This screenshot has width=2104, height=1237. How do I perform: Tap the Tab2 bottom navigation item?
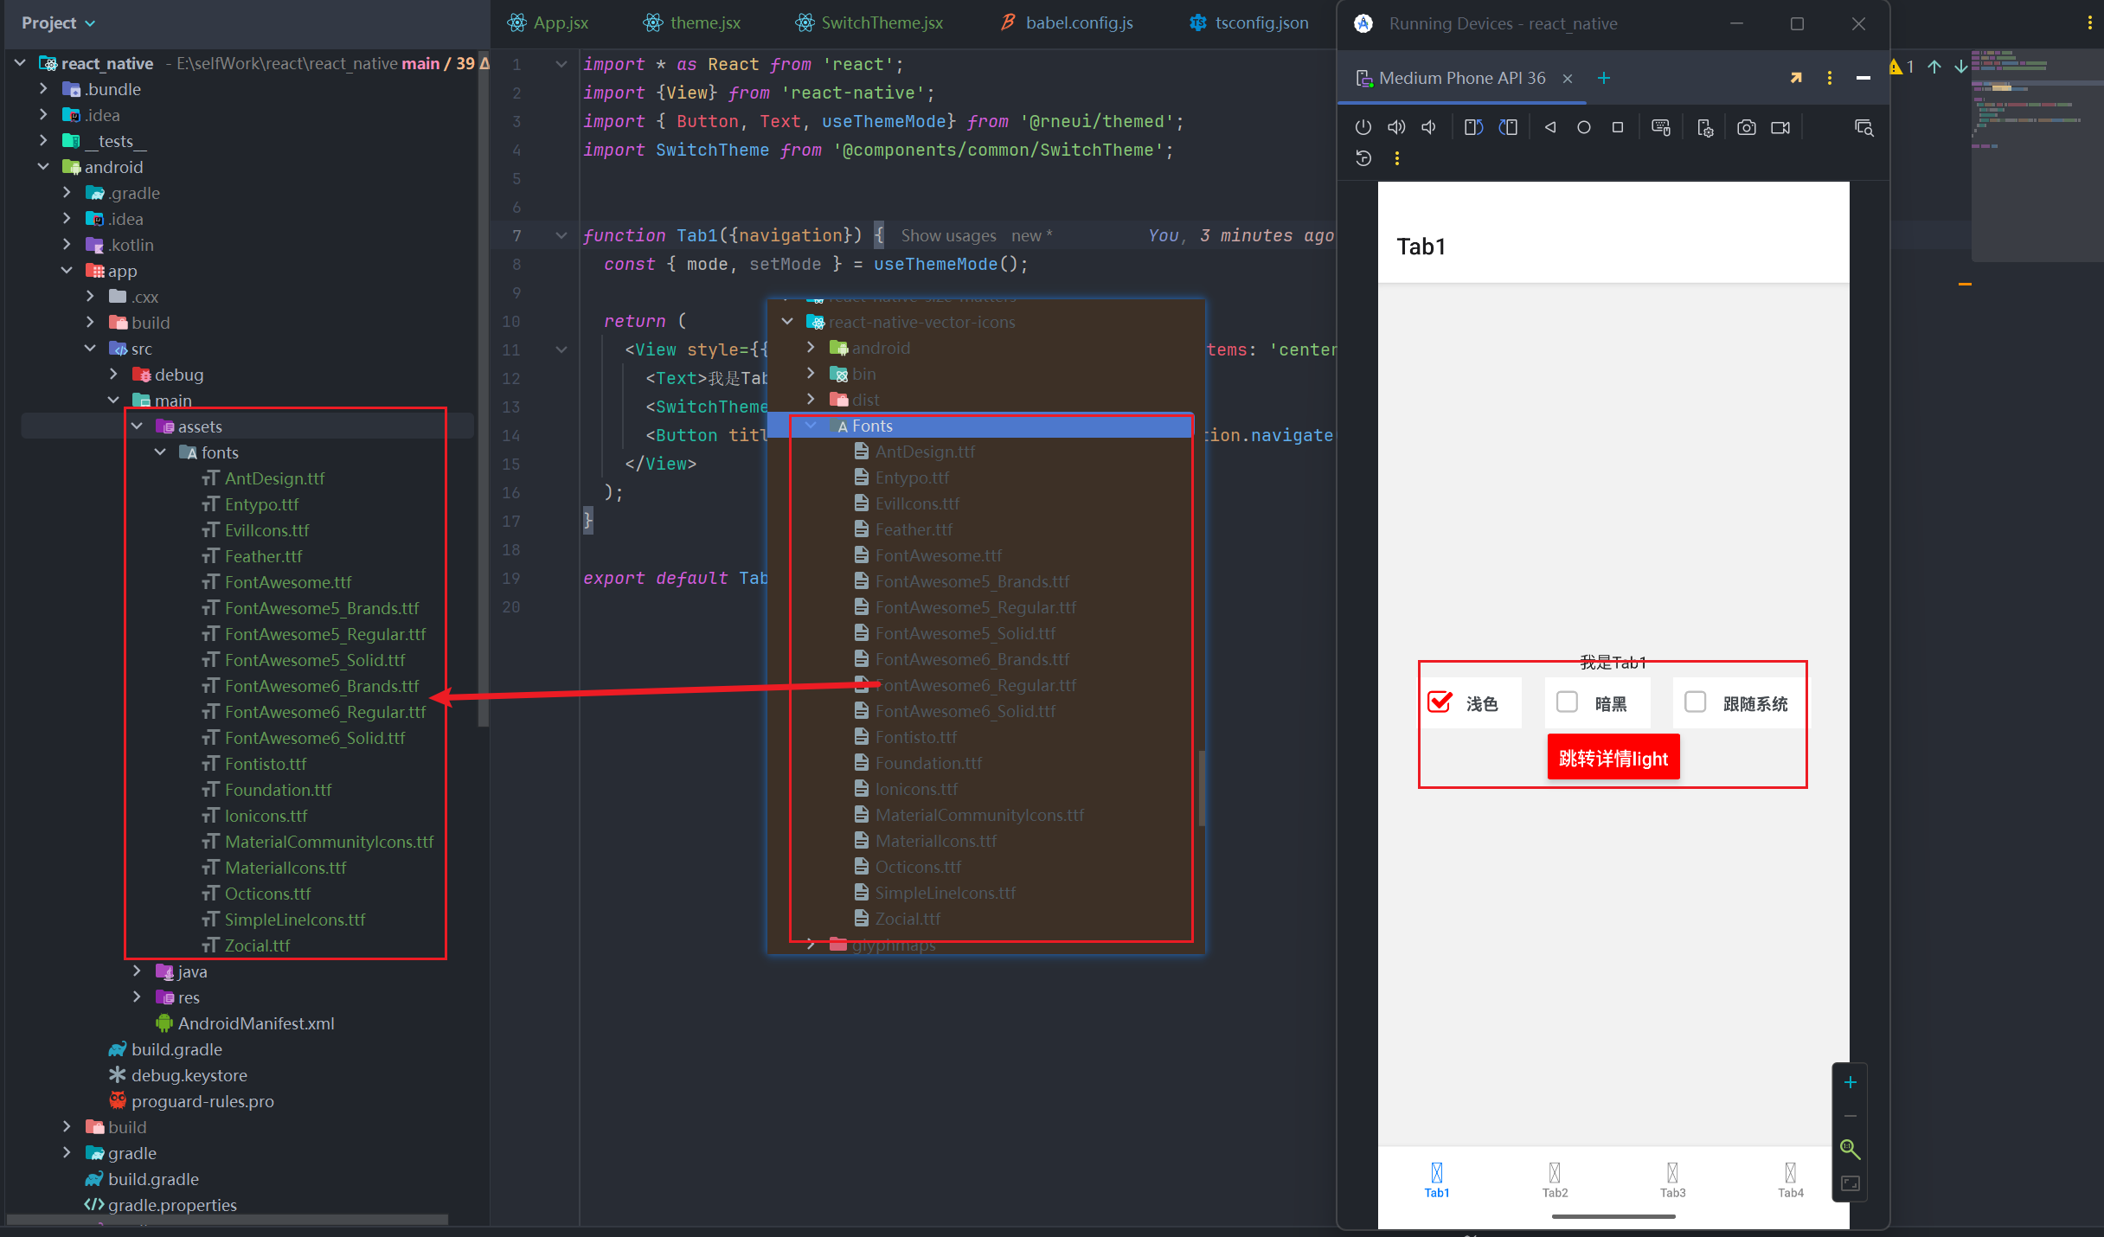coord(1555,1181)
